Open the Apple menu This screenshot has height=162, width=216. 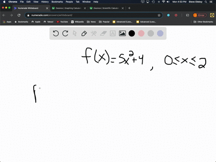tap(4, 2)
